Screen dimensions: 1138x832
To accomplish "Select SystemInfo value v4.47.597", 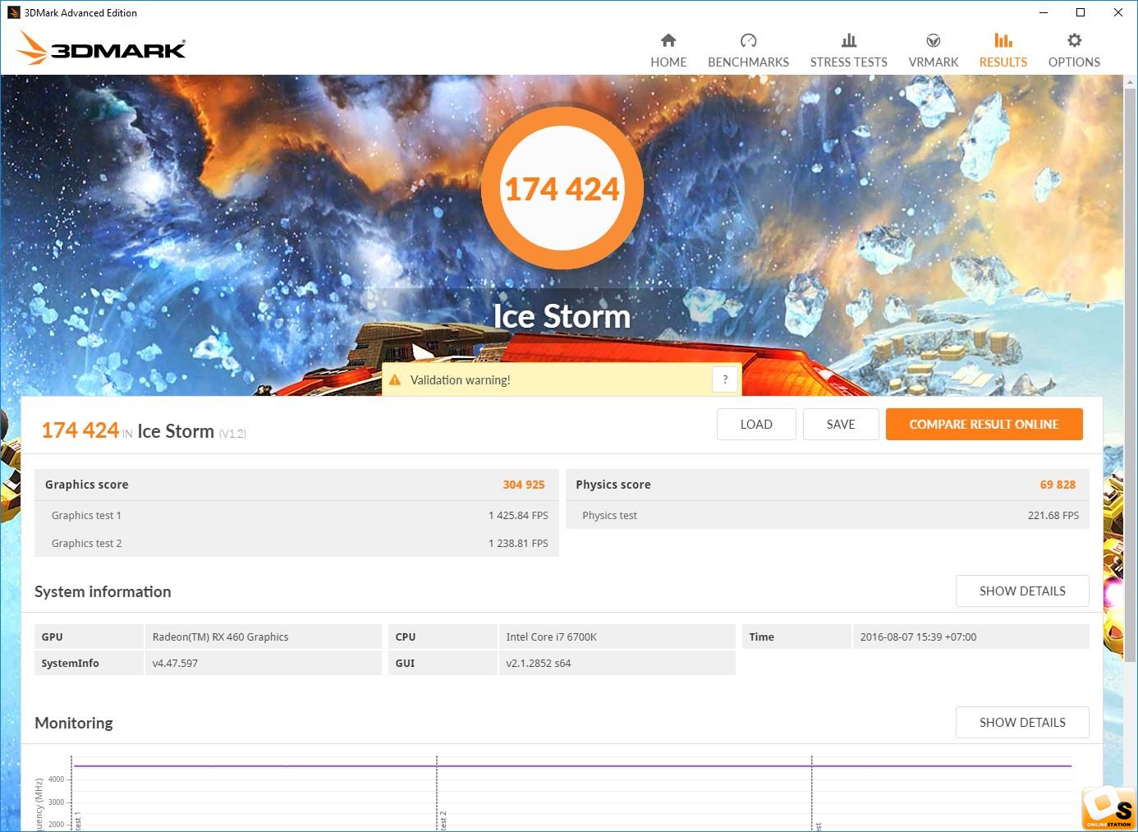I will click(x=175, y=664).
